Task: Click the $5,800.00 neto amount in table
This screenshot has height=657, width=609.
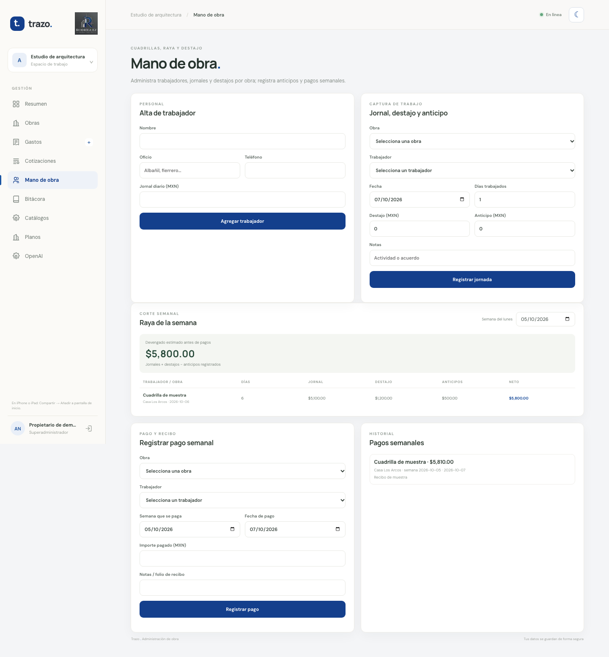Action: point(518,398)
